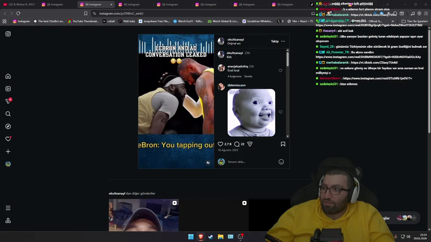Open okultsanayi profile name in post header
431x242 pixels.
pos(235,39)
